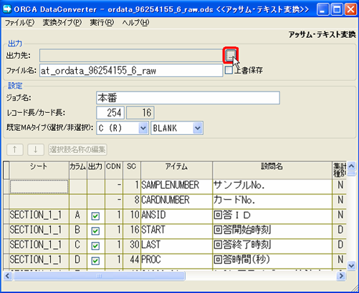This screenshot has width=359, height=293.
Task: Click the 回答開始時刻 question name cell
Action: [x=272, y=231]
